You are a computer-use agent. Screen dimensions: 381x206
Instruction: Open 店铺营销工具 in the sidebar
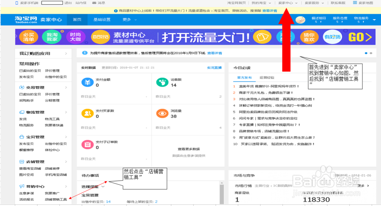[x=56, y=200]
